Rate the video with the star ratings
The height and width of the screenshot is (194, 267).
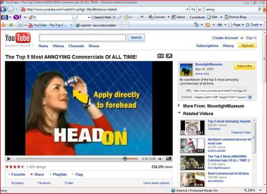[15, 167]
